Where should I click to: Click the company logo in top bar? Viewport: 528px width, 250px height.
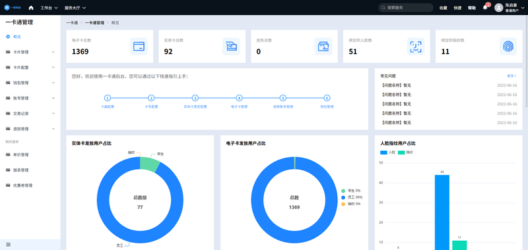[x=12, y=7]
